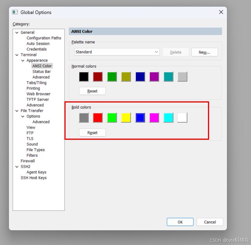
Task: Click the bold gray color swatch
Action: click(x=84, y=118)
